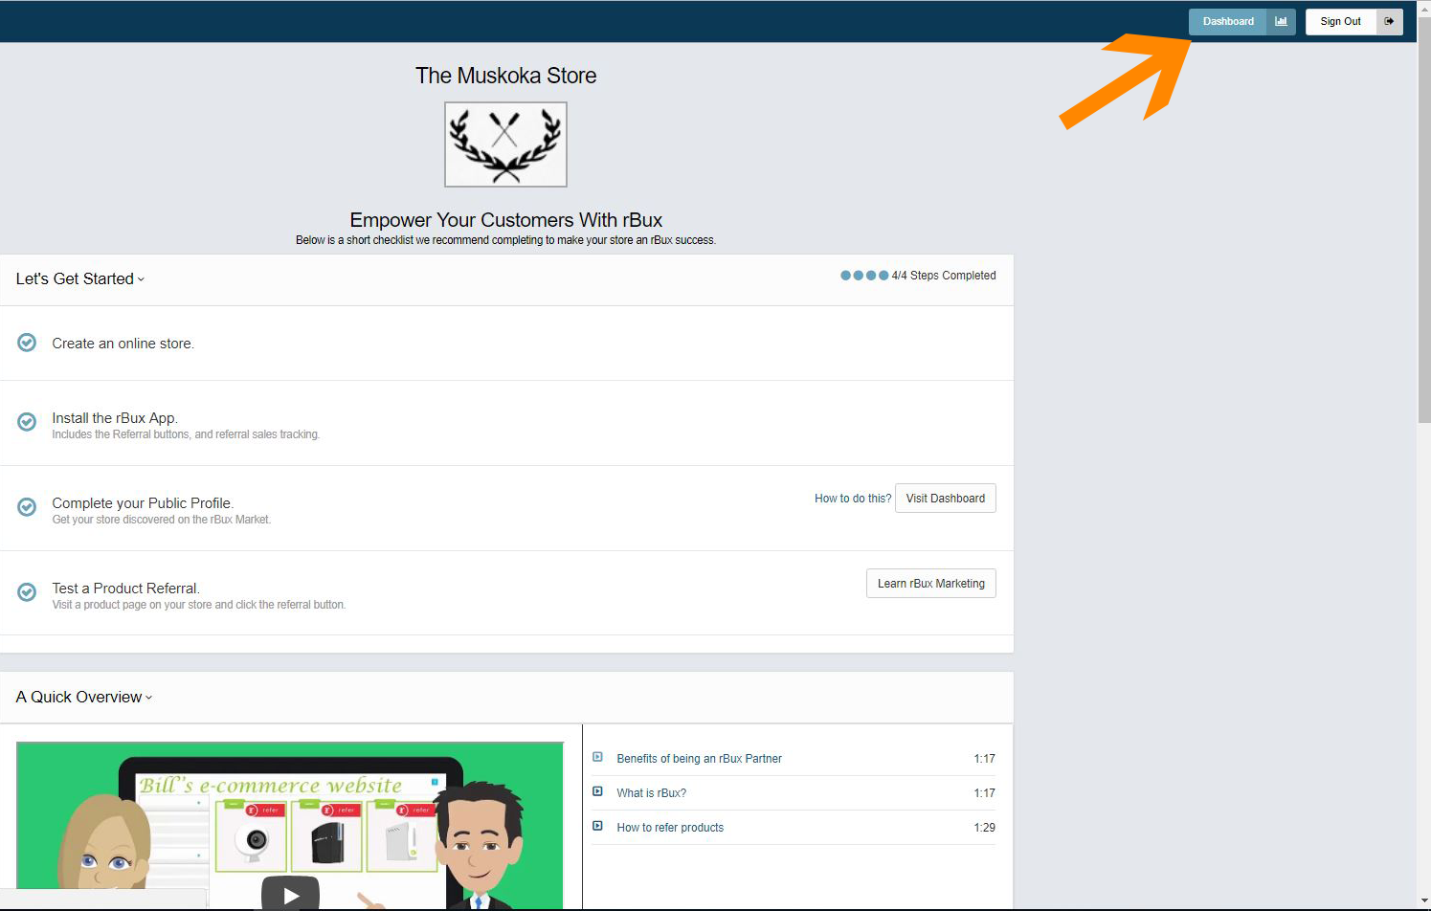This screenshot has height=911, width=1431.
Task: Click the Learn rBux Marketing button
Action: pos(931,584)
